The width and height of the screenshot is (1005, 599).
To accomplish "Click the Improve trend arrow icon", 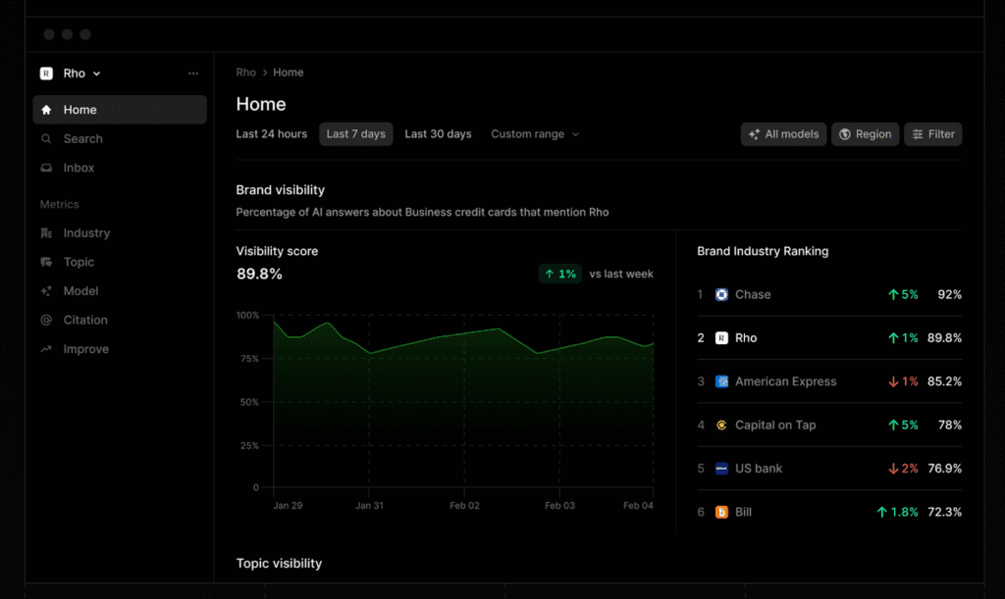I will [46, 349].
